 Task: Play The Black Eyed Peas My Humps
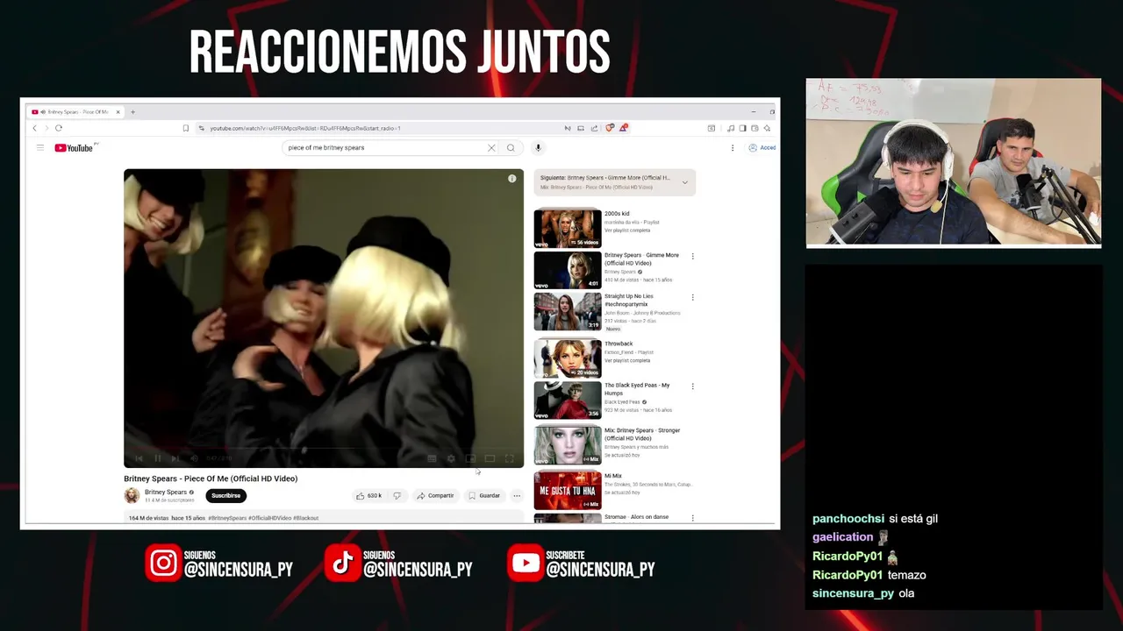tap(568, 401)
